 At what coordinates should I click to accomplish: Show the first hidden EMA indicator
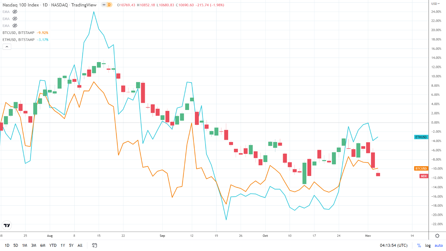(x=15, y=11)
